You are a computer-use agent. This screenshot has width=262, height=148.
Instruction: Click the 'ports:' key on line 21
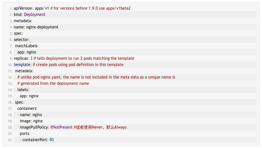(x=25, y=133)
